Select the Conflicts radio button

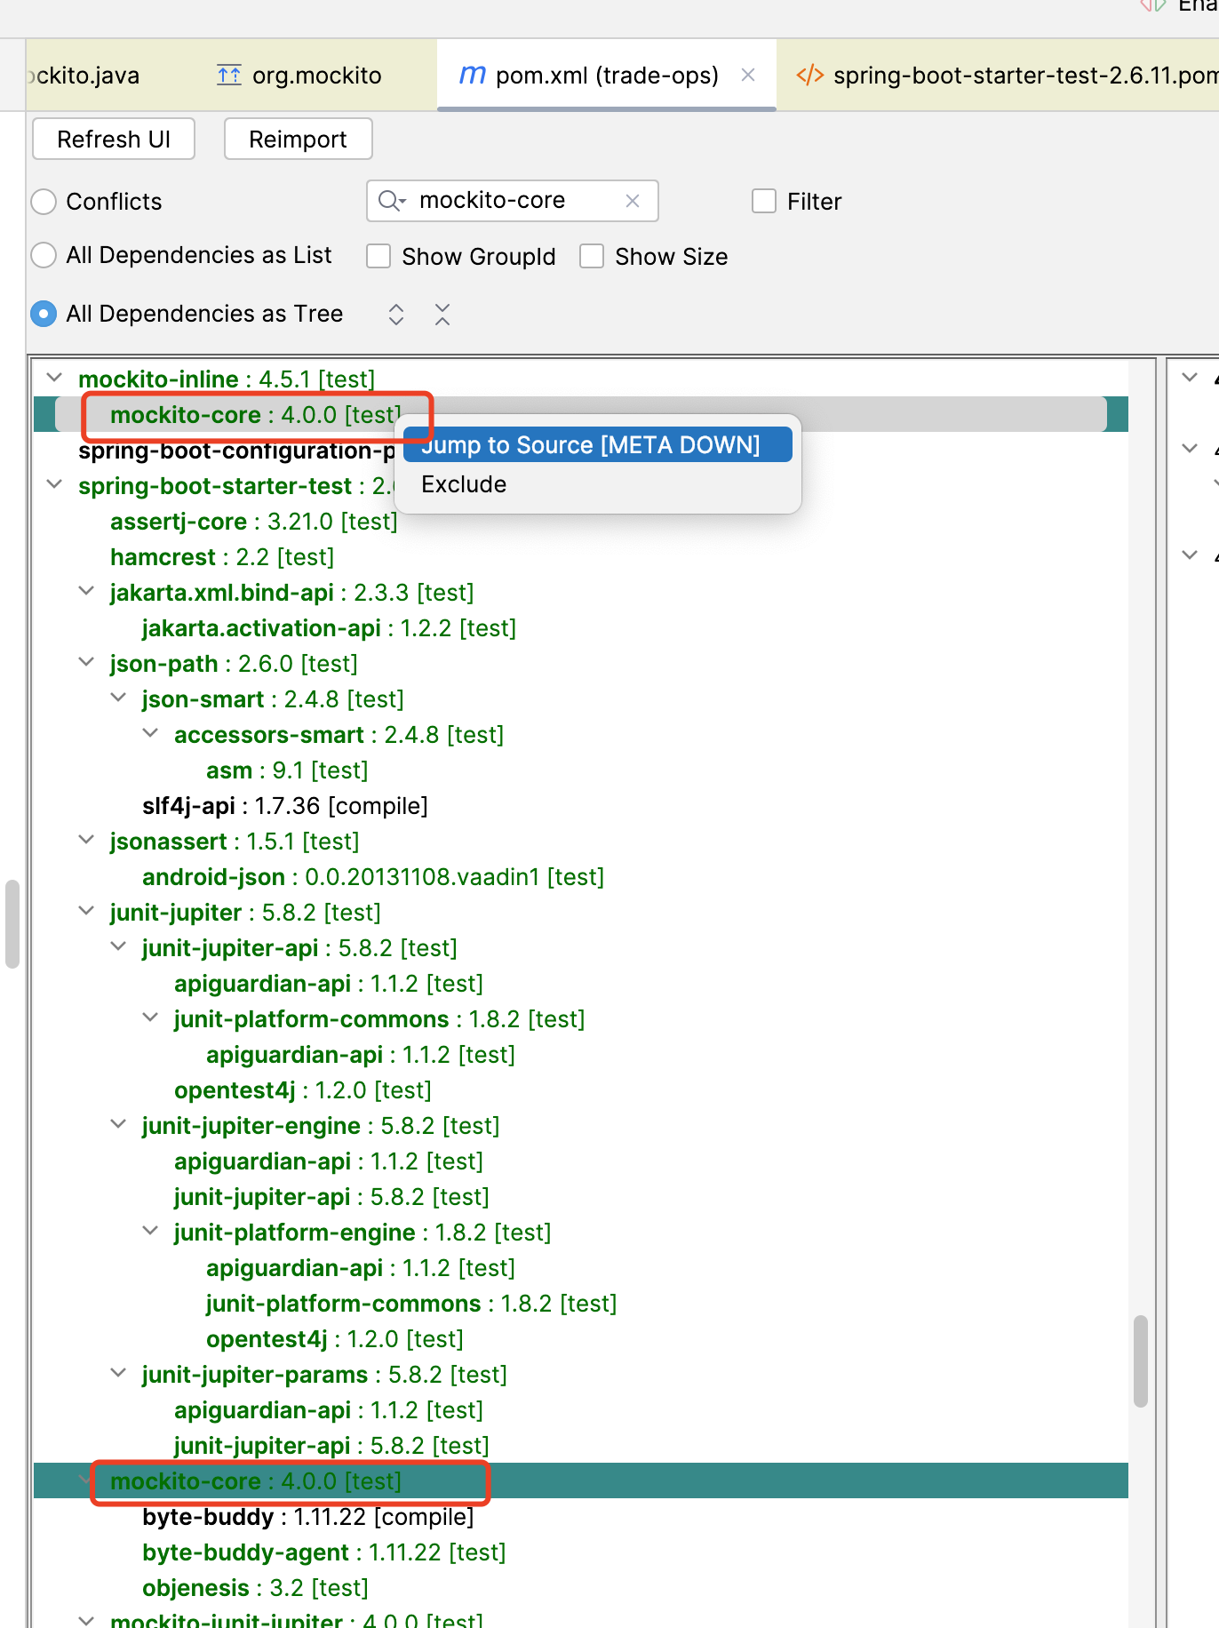(x=44, y=202)
